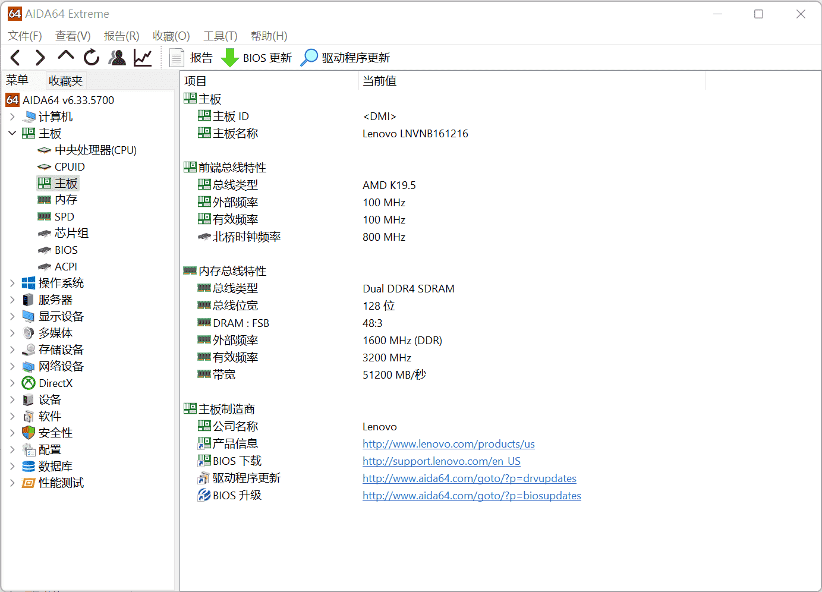Click the 数据库 database icon
The height and width of the screenshot is (592, 822).
(29, 466)
